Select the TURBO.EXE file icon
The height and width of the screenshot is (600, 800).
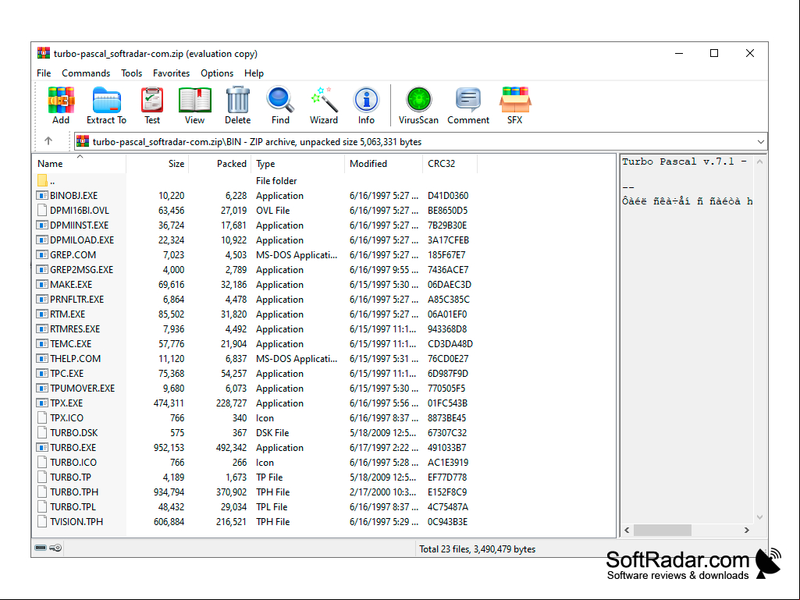pos(42,447)
